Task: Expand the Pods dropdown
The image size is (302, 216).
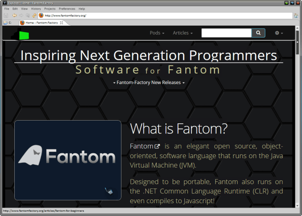Action: pos(157,33)
